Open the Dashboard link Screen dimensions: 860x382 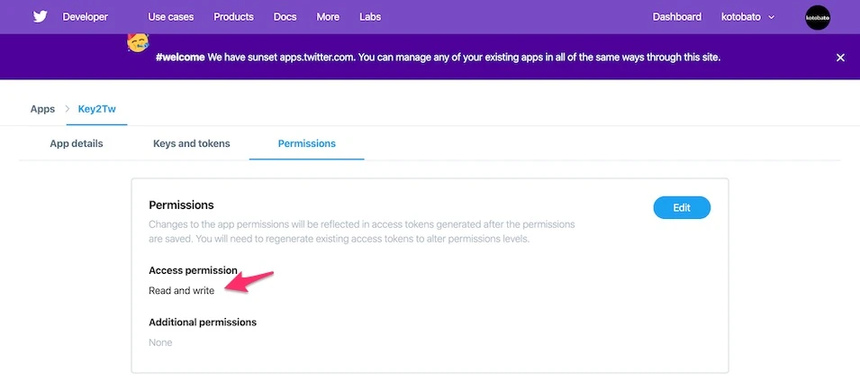(x=677, y=17)
